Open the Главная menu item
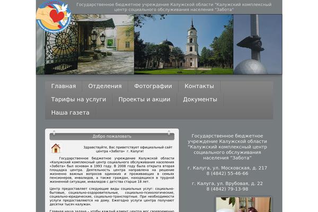The height and width of the screenshot is (212, 318). pyautogui.click(x=64, y=86)
